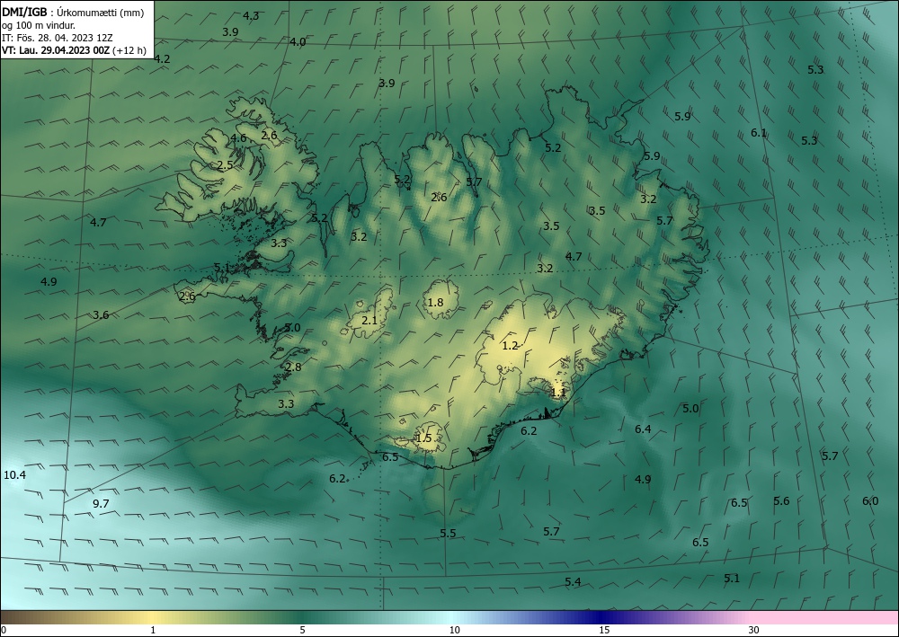Click the 4.3 value at the top
The width and height of the screenshot is (899, 637).
(251, 16)
